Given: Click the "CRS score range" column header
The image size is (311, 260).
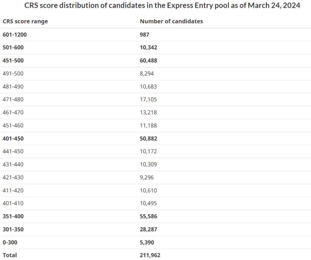Looking at the screenshot, I should coord(25,22).
